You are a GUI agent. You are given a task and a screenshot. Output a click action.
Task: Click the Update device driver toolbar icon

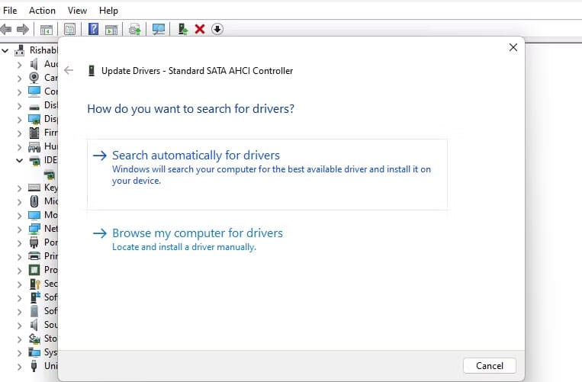coord(135,29)
